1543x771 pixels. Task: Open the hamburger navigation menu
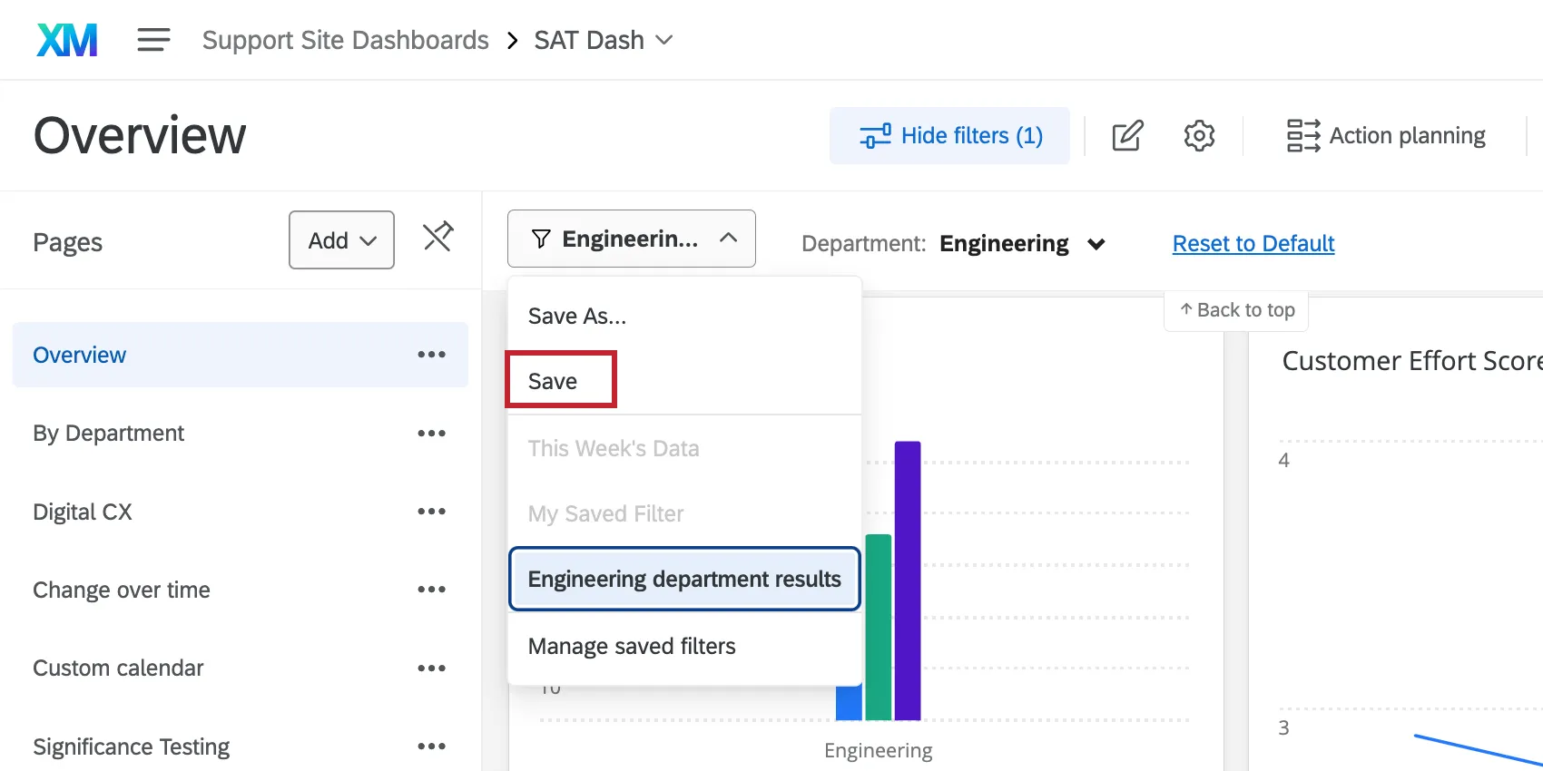point(153,40)
